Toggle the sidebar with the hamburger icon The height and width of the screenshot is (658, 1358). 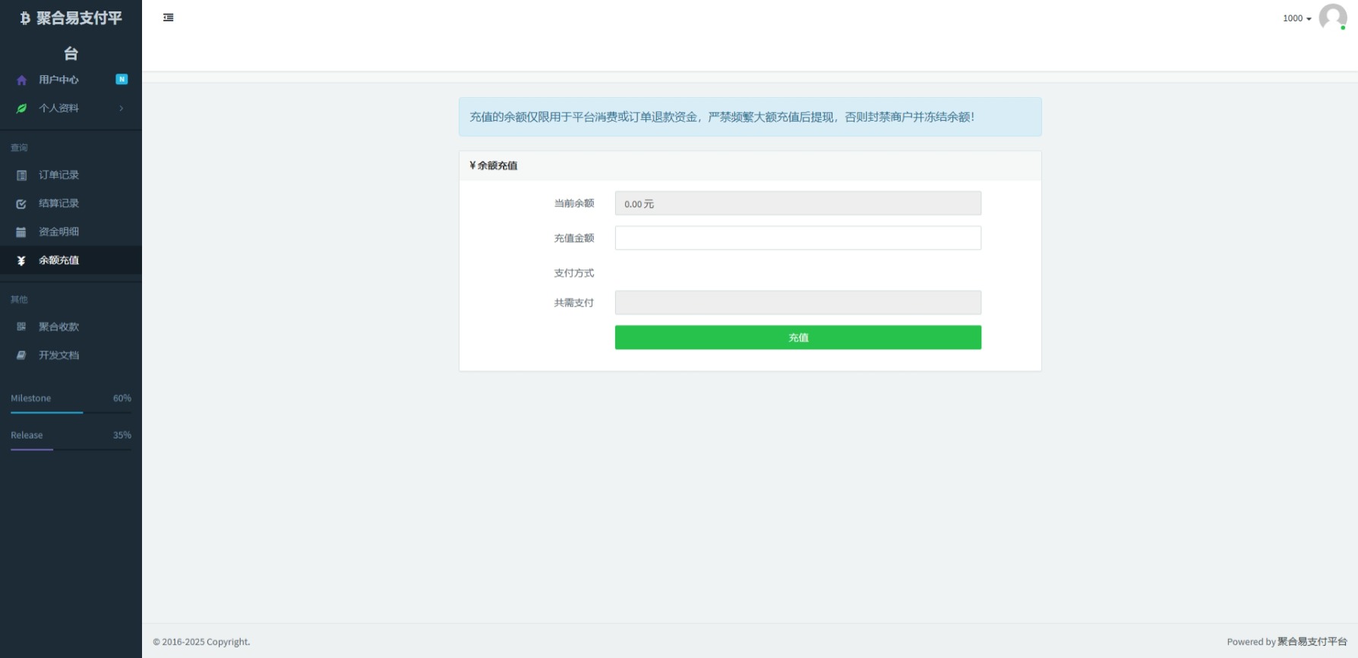pyautogui.click(x=169, y=17)
